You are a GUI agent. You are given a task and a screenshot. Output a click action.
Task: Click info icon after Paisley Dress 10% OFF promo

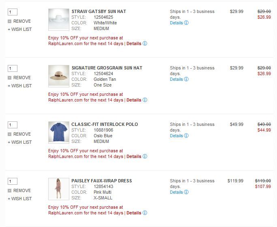pos(145,213)
